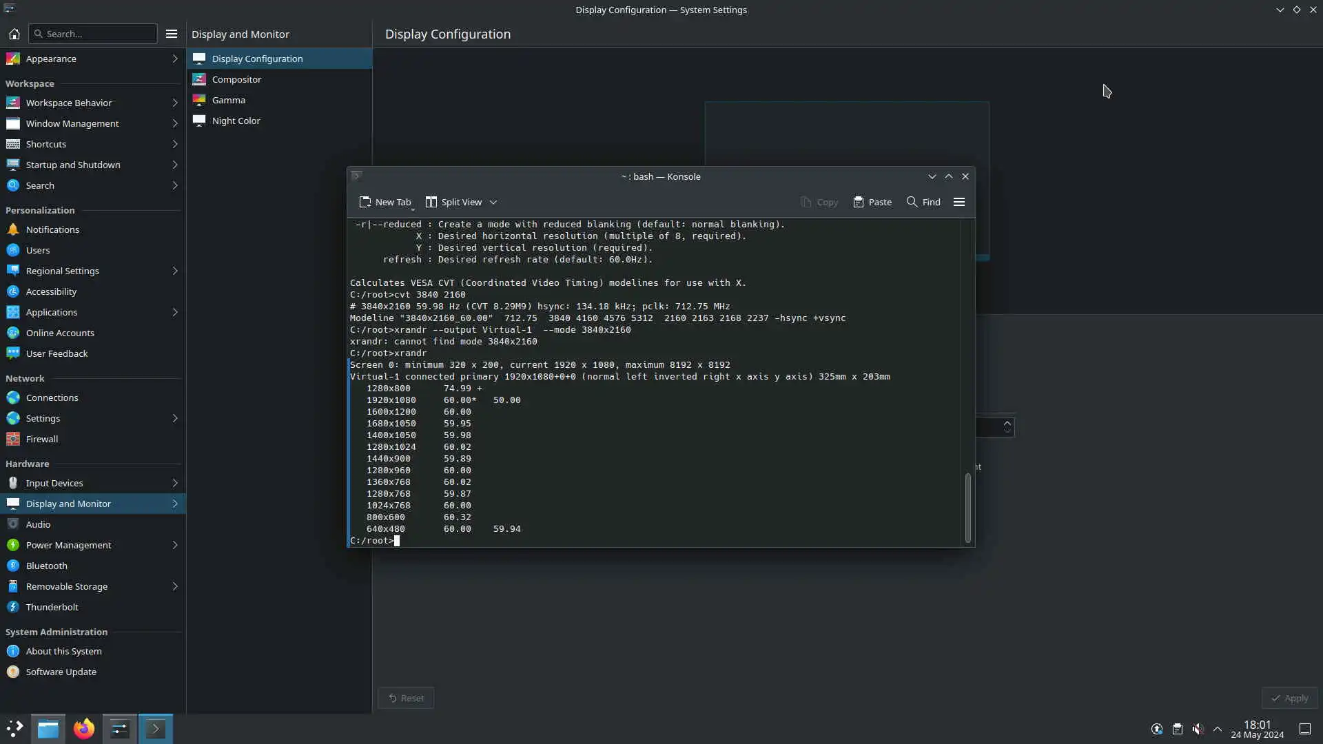Open the clipboard tray icon
The image size is (1323, 744).
(x=1178, y=729)
